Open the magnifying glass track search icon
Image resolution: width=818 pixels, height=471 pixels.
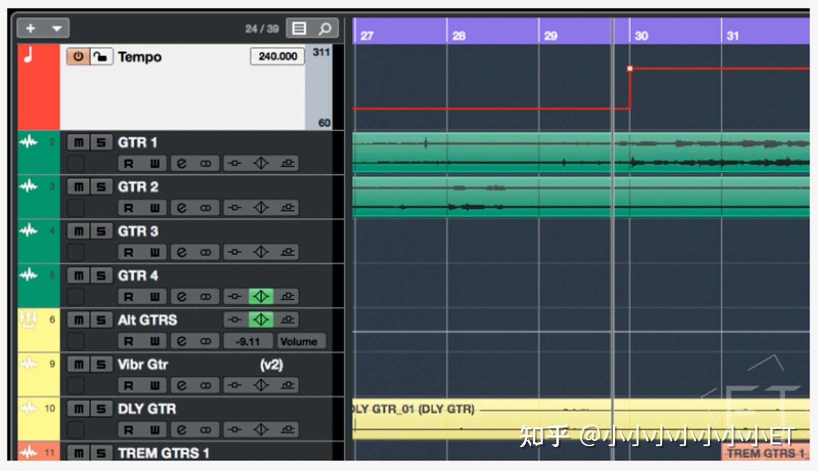click(325, 28)
